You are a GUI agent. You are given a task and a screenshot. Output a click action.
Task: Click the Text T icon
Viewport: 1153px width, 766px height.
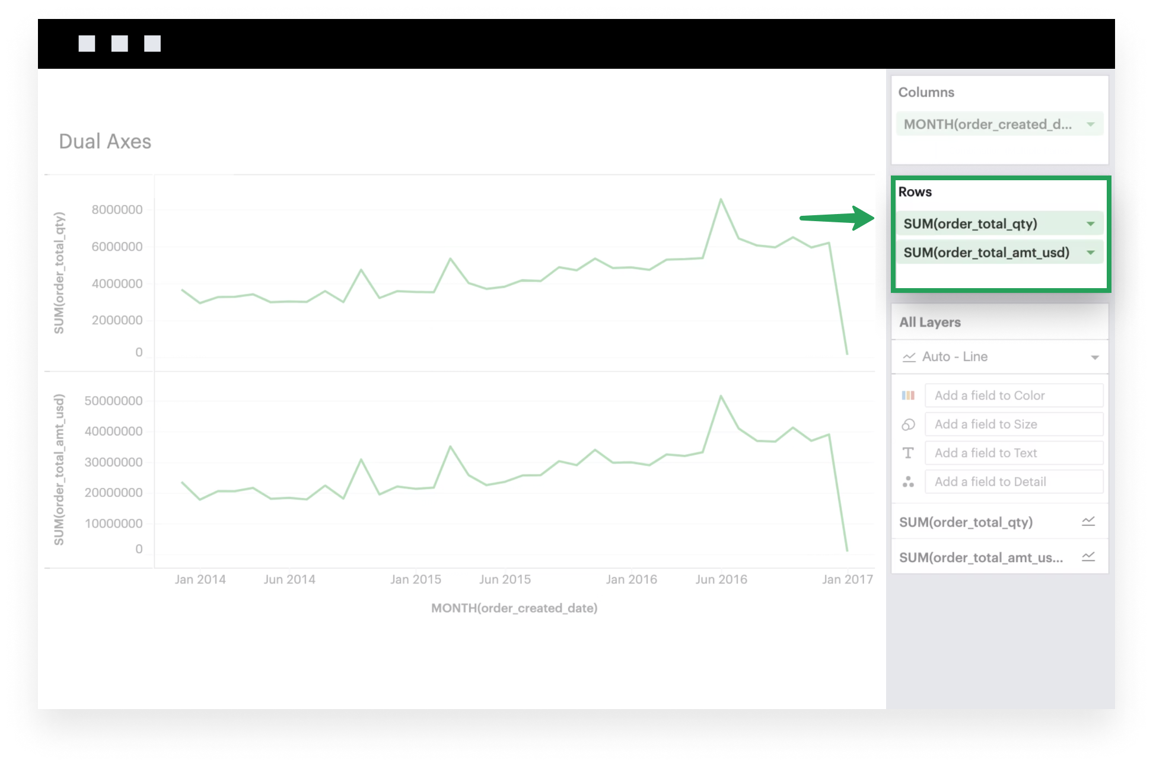click(908, 453)
